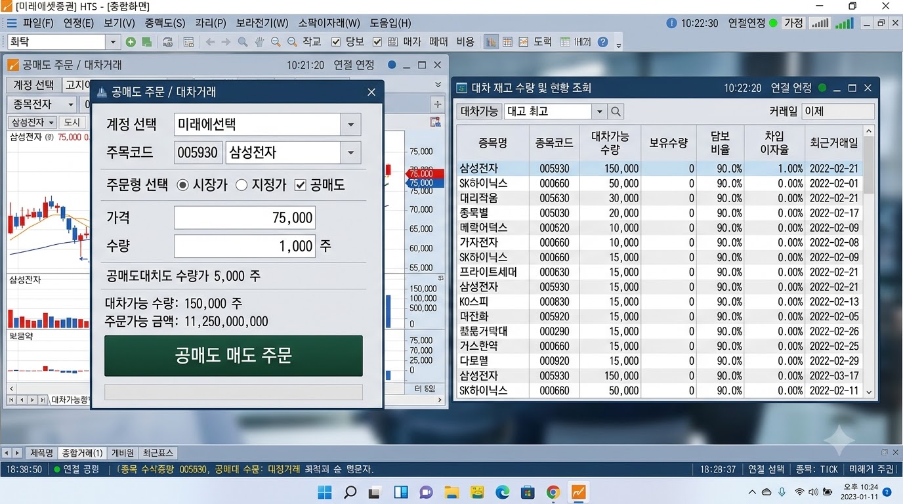Click the 커레일 date field in inventory window
Image resolution: width=903 pixels, height=504 pixels.
pyautogui.click(x=839, y=112)
